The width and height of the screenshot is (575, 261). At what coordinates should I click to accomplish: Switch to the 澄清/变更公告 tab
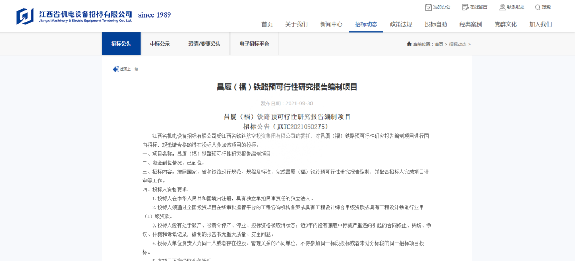pyautogui.click(x=204, y=44)
